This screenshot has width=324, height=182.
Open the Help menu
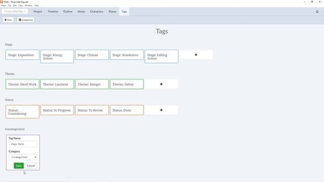click(36, 6)
